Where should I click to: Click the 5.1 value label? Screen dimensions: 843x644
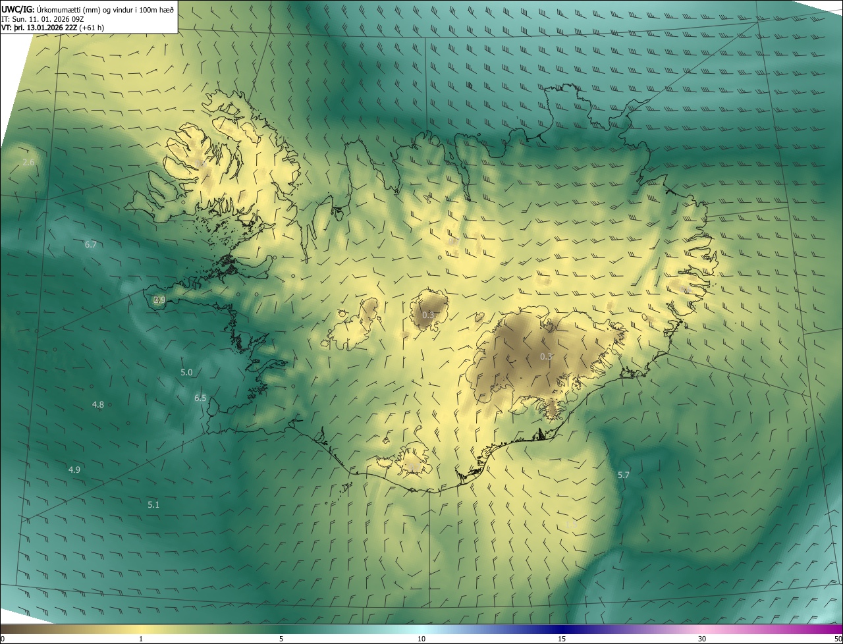(x=153, y=504)
